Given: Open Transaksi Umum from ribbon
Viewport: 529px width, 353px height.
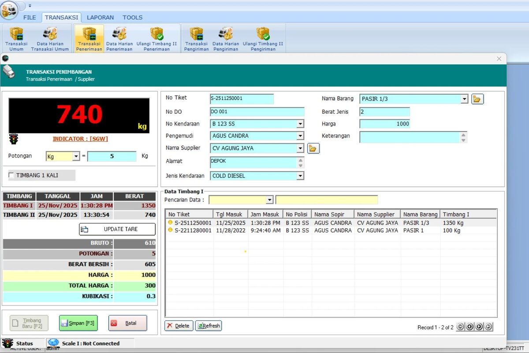Looking at the screenshot, I should 16,39.
